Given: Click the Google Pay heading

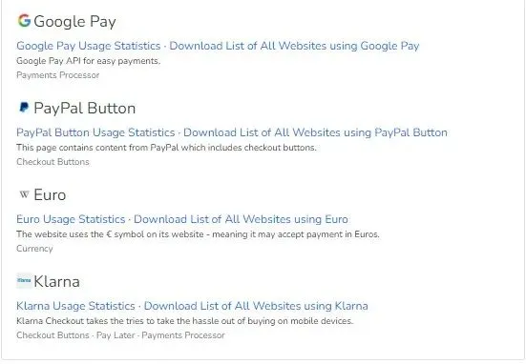Looking at the screenshot, I should click(74, 21).
